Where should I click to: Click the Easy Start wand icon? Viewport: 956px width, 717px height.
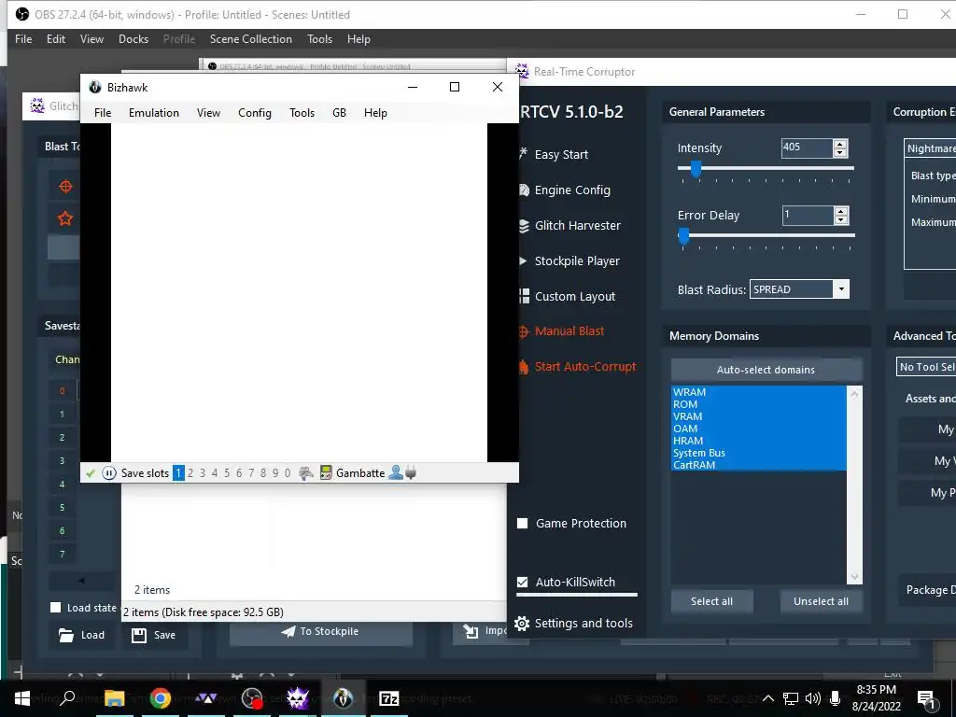tap(523, 154)
